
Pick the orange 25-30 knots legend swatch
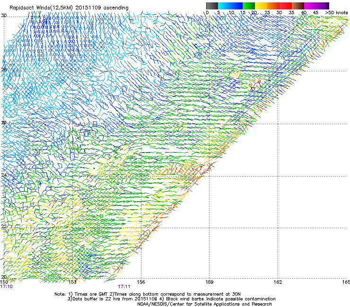point(273,6)
